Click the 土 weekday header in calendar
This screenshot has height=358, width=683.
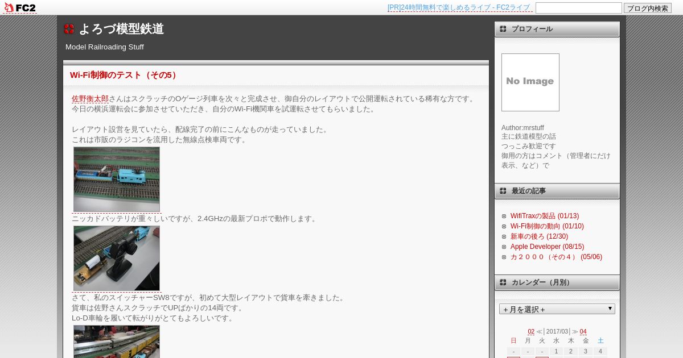[x=600, y=340]
